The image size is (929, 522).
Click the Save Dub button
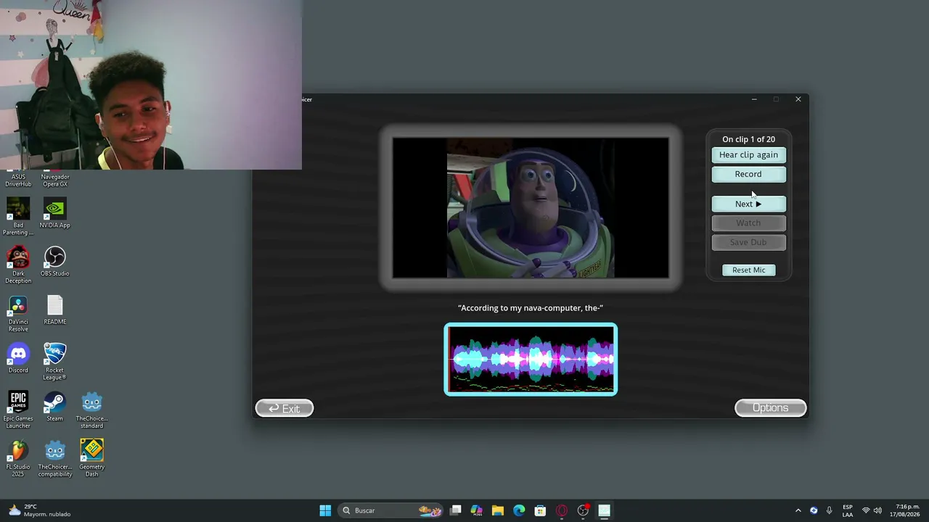point(748,242)
